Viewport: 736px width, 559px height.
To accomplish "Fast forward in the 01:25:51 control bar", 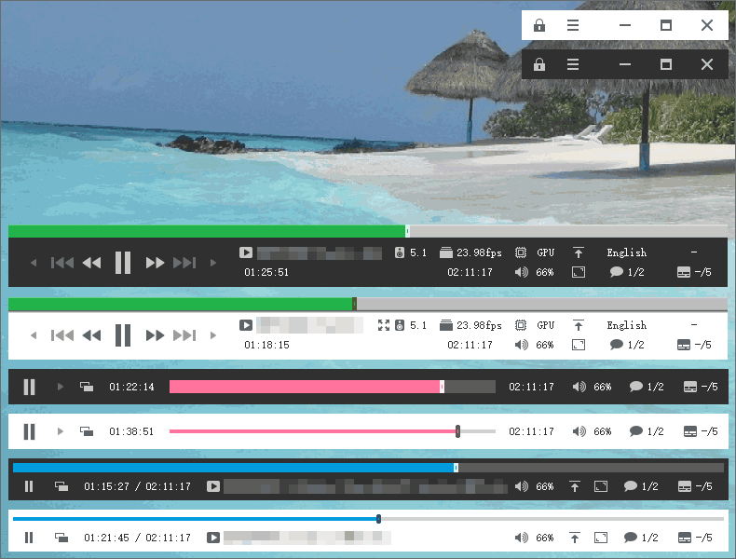I will point(155,263).
